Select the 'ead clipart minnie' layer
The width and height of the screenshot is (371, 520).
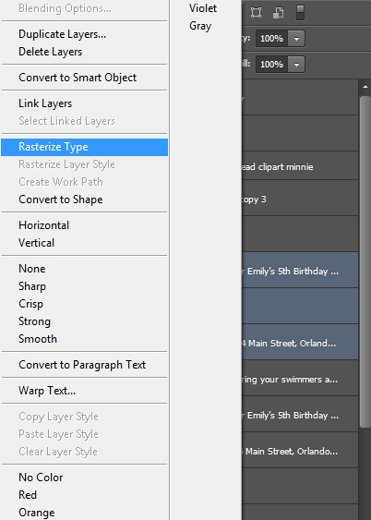coord(300,166)
